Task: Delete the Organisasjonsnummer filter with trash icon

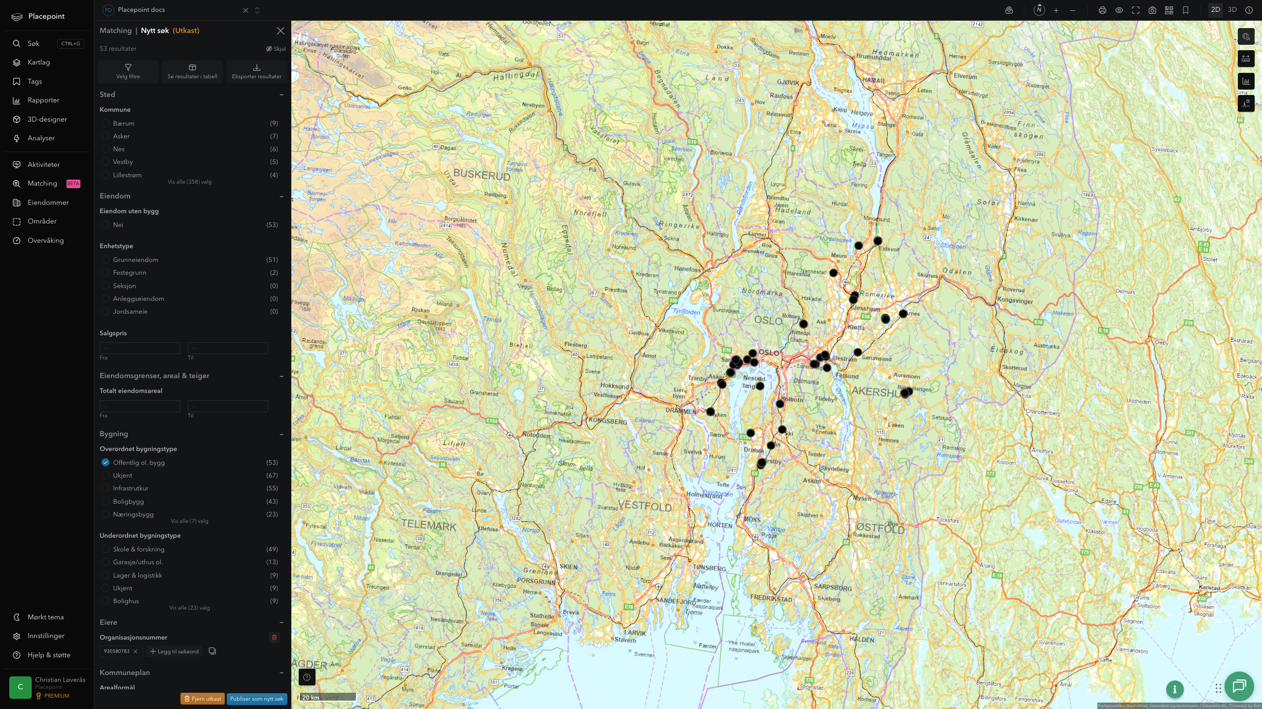Action: 275,637
